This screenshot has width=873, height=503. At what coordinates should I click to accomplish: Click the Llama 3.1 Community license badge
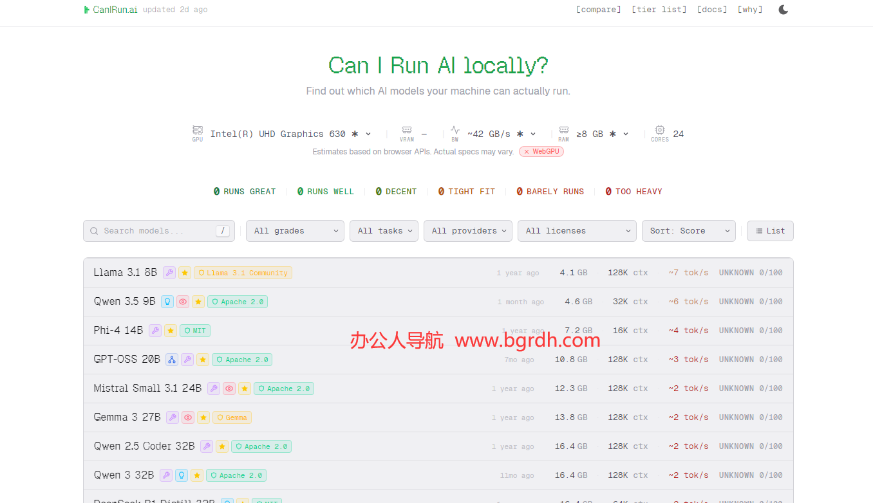point(243,273)
